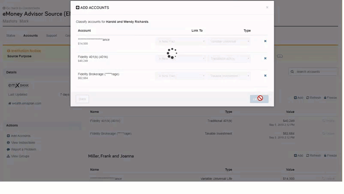This screenshot has width=344, height=194.
Task: Open View Groups under Actions
Action: [18, 156]
